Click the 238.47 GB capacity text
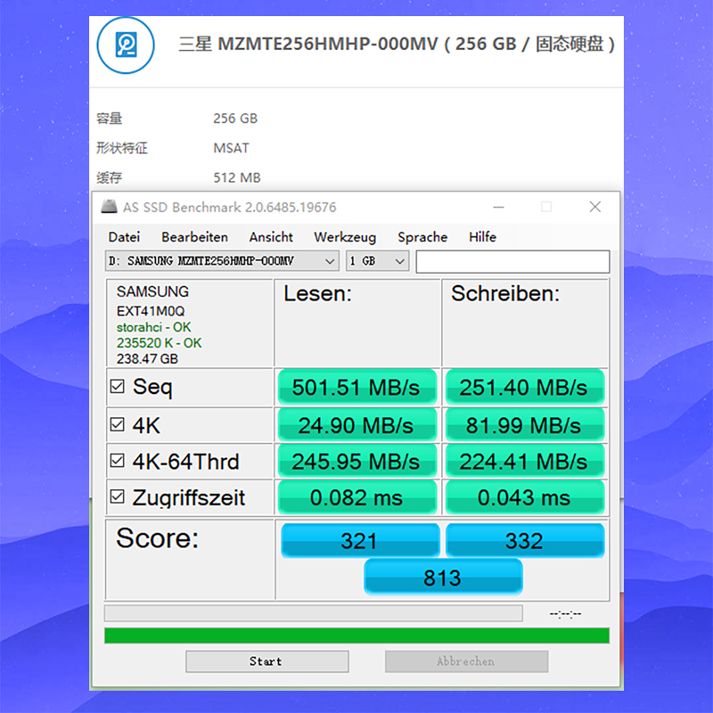Viewport: 713px width, 713px height. point(147,359)
